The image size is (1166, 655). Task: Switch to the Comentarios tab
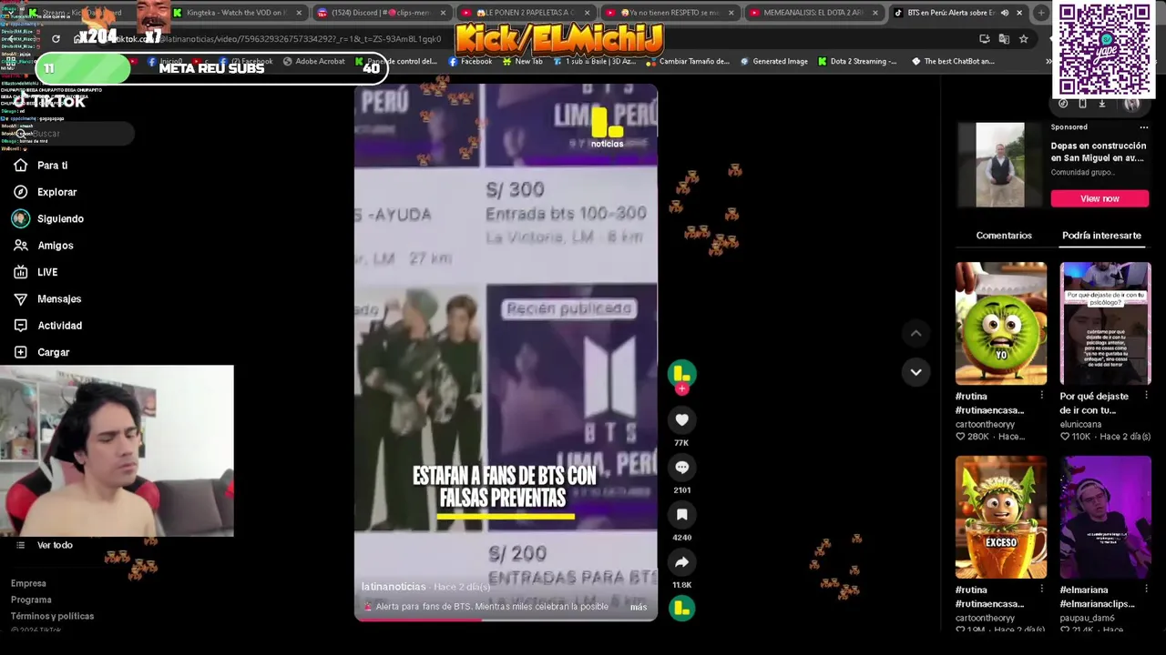[1004, 236]
